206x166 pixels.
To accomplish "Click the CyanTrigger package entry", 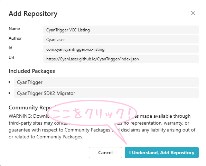I will 106,82.
